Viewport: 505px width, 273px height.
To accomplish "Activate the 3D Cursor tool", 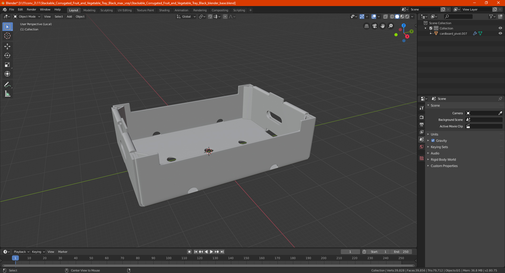I will click(x=7, y=36).
